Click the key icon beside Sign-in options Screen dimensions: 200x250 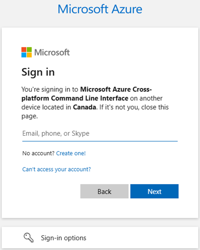click(29, 238)
